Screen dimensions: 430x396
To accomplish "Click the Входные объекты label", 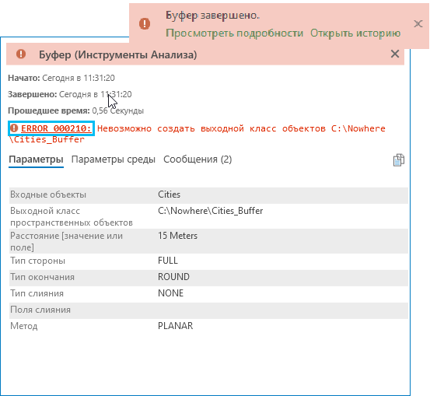I will [x=48, y=194].
